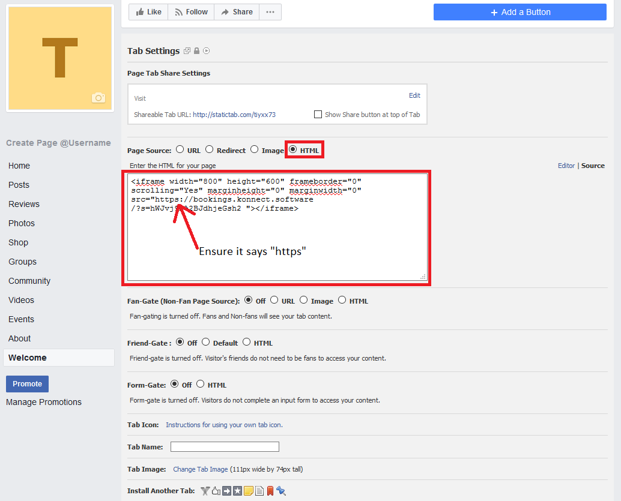Click the play icon next to Tab Settings
The width and height of the screenshot is (621, 501).
pos(206,50)
